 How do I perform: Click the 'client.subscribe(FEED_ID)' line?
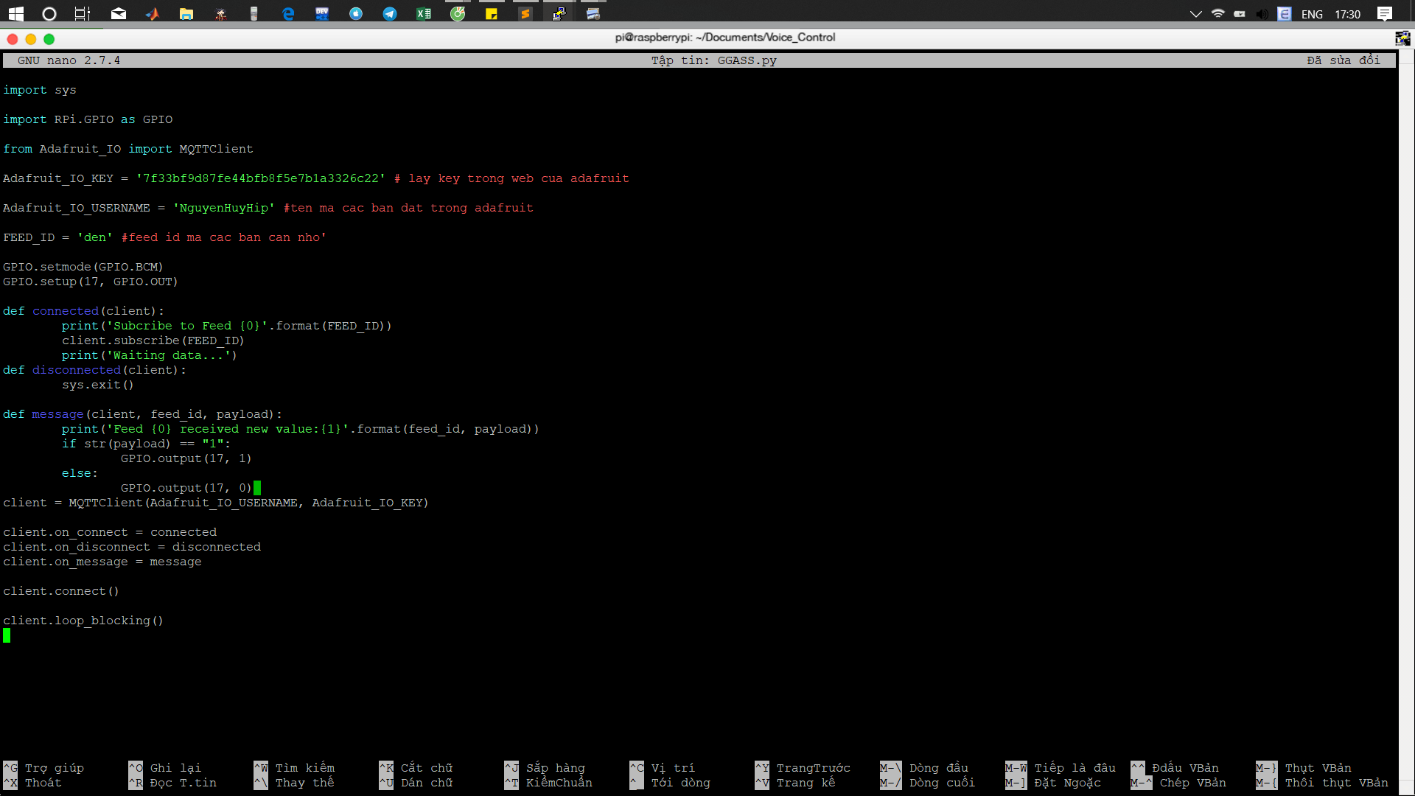tap(153, 341)
